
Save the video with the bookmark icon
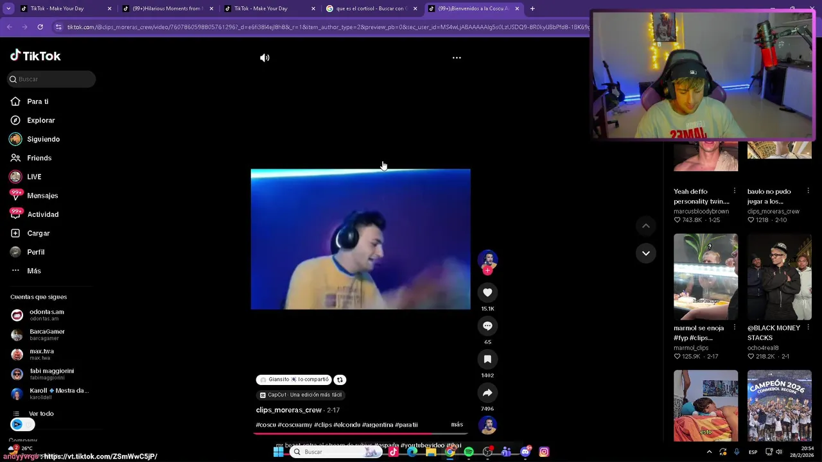pos(487,359)
